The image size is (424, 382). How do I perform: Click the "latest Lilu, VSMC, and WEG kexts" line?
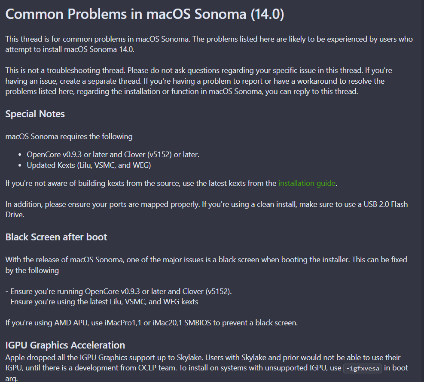[x=102, y=302]
